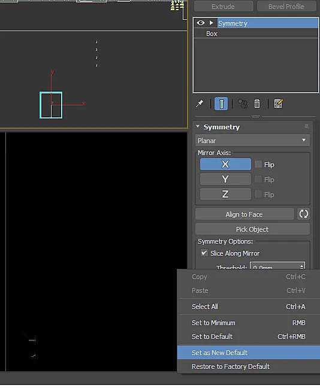Click the Pick Object button
The width and height of the screenshot is (320, 388).
252,229
